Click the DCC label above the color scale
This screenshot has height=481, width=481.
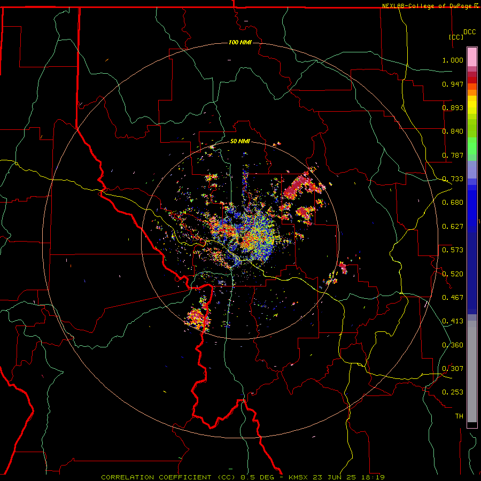click(x=469, y=32)
